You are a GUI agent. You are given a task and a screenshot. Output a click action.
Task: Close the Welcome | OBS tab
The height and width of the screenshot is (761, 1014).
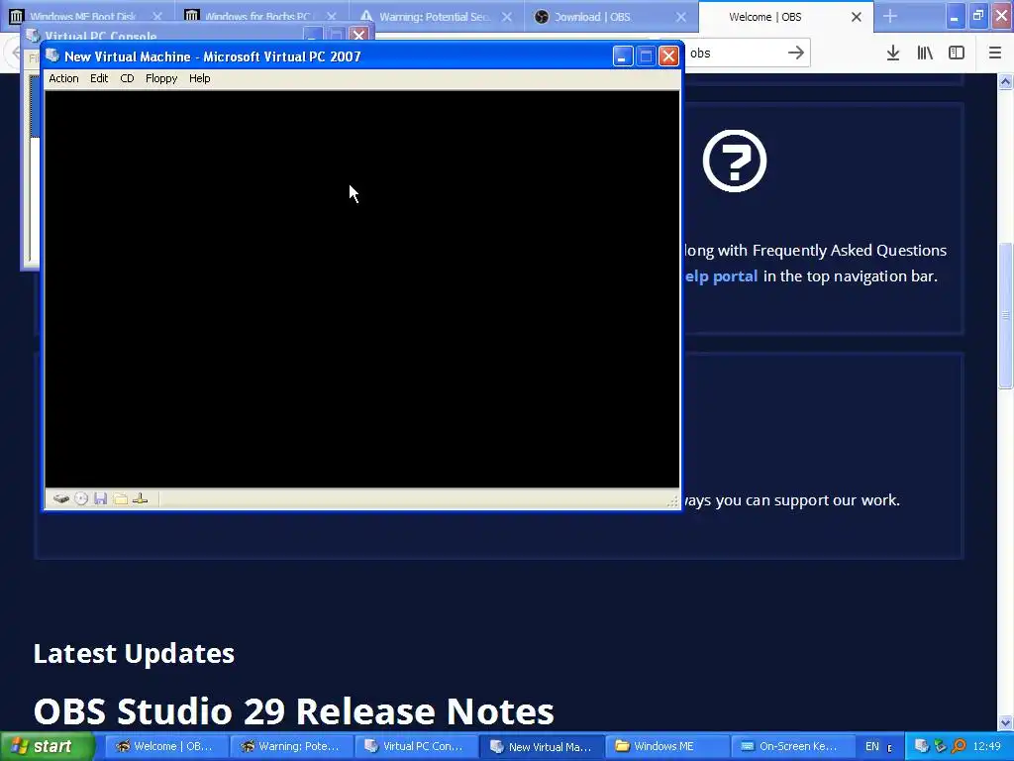857,17
